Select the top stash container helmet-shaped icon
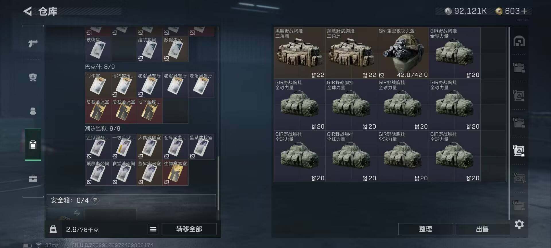 (519, 41)
